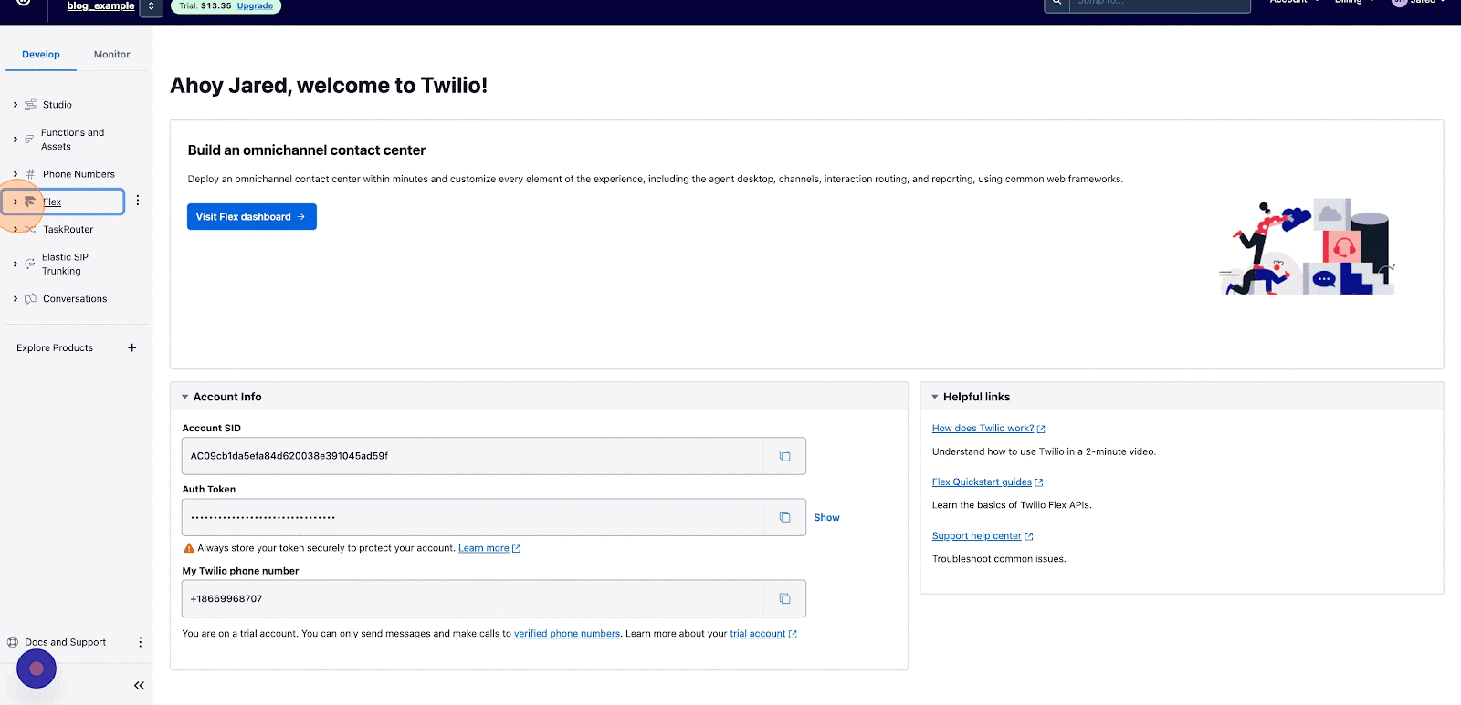Open the Conversations chat icon
1461x705 pixels.
(x=30, y=299)
